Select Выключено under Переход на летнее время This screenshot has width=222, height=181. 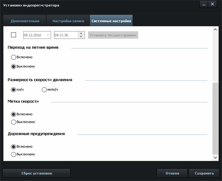coord(14,66)
